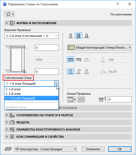Click the wall thickness 300 field

tap(120, 60)
